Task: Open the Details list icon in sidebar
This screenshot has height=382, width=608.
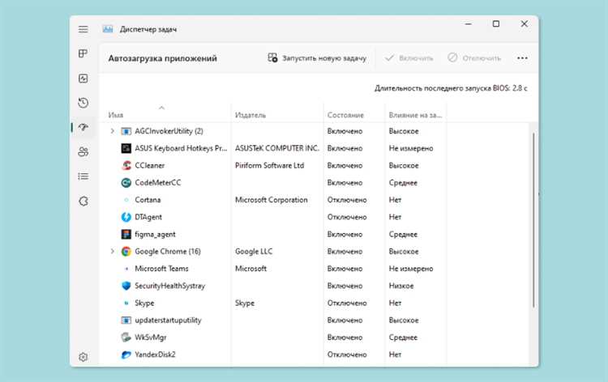Action: coord(83,176)
